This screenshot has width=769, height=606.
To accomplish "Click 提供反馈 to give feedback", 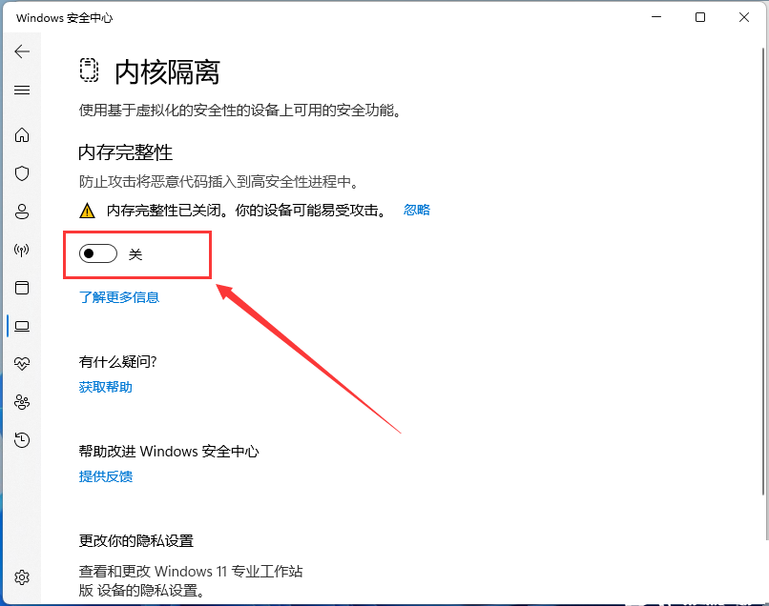I will point(105,476).
